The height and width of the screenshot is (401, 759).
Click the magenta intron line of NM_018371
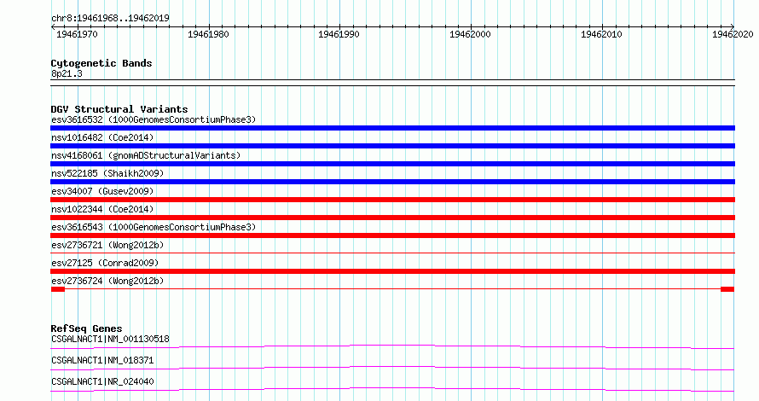click(392, 368)
